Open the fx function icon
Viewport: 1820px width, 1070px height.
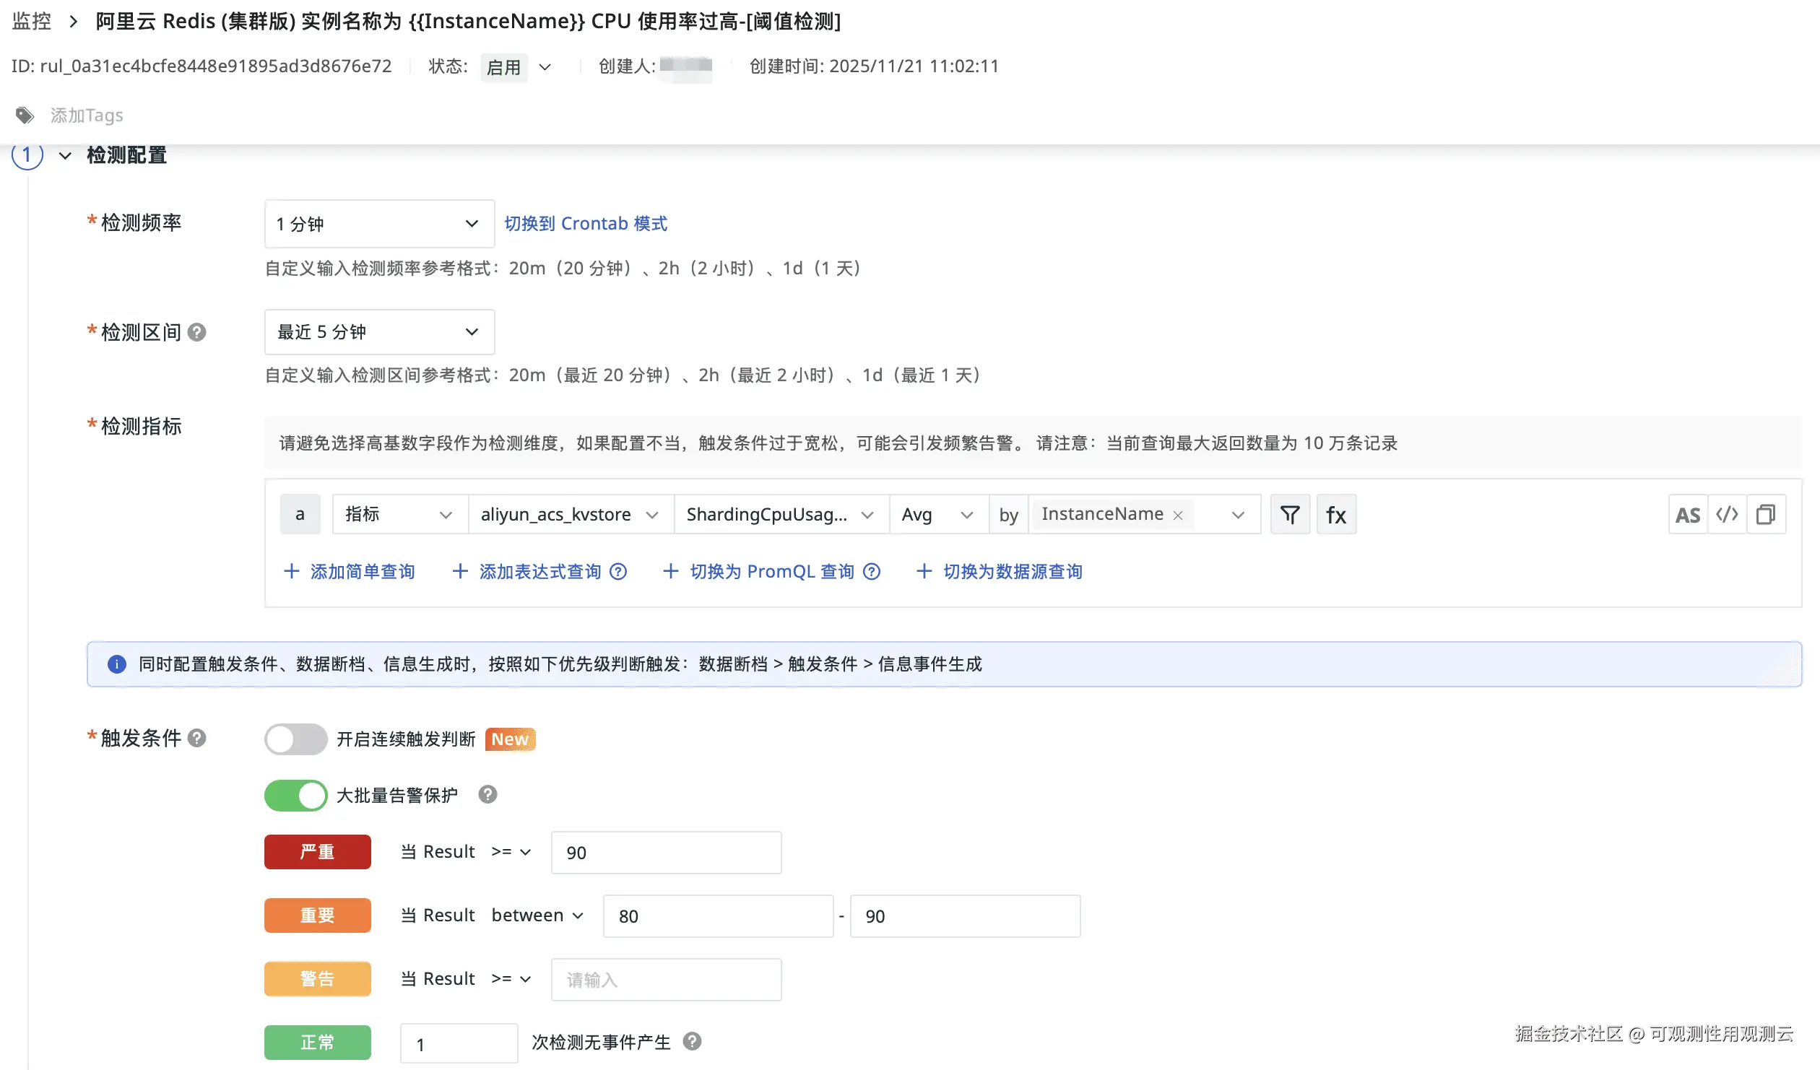[1336, 514]
